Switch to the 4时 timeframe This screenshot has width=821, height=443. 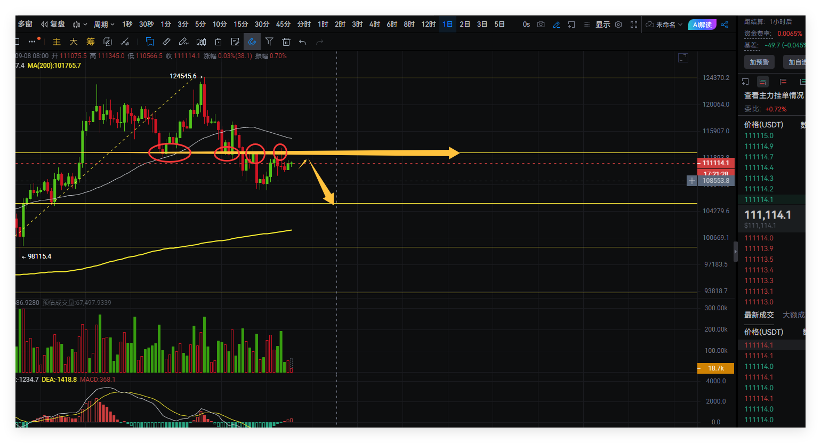point(375,25)
